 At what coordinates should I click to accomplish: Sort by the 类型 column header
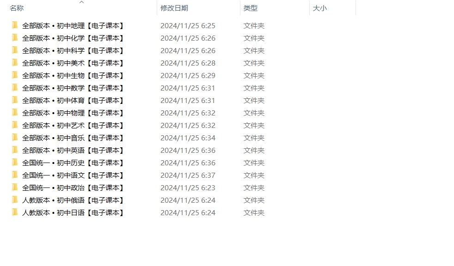(251, 8)
